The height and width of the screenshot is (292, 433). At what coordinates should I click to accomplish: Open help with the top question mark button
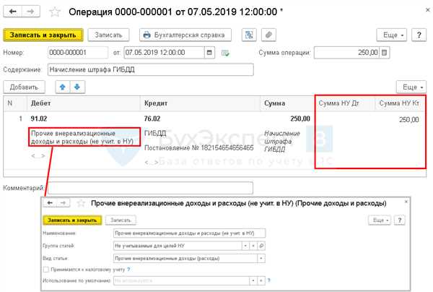(419, 35)
